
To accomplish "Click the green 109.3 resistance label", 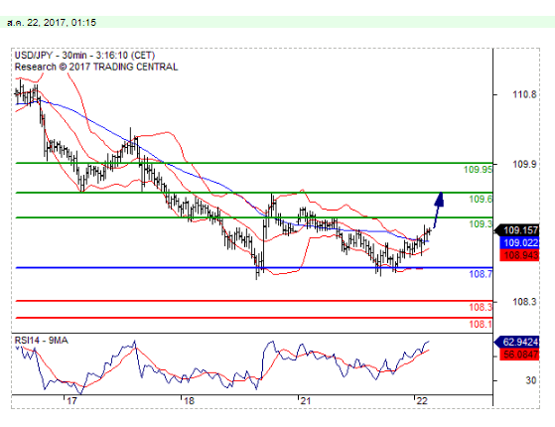I will pos(481,223).
